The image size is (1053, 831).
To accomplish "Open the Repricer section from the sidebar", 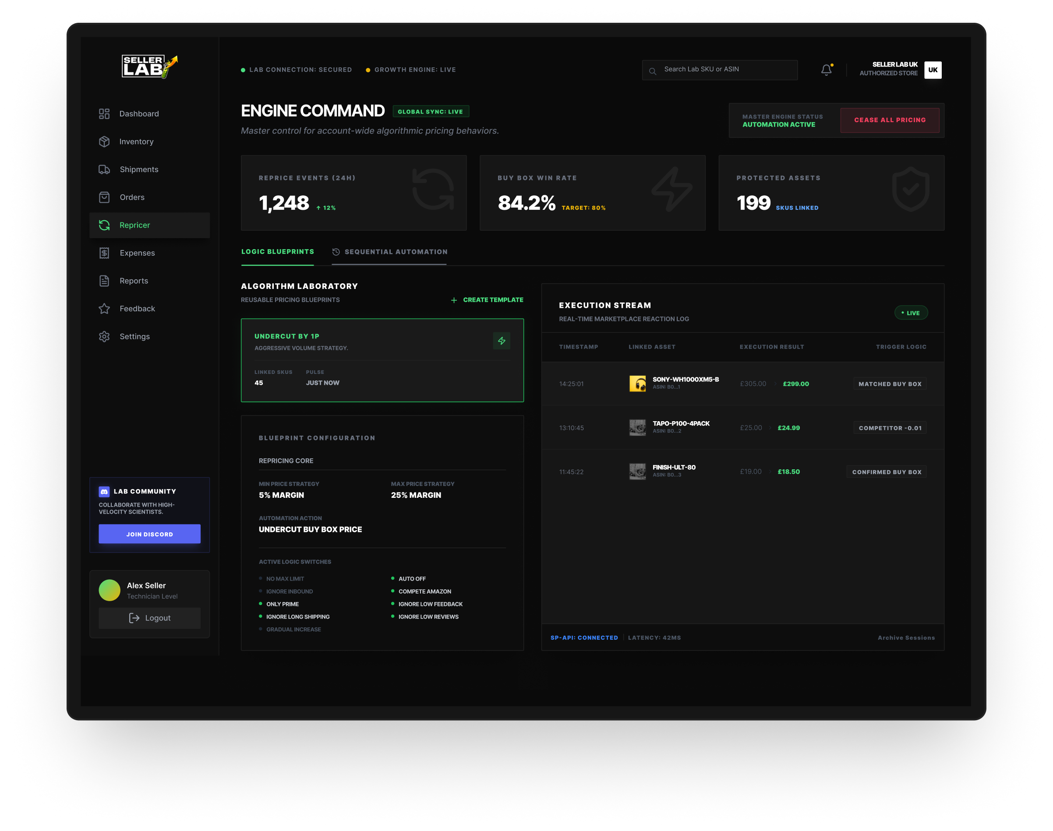I will coord(135,225).
